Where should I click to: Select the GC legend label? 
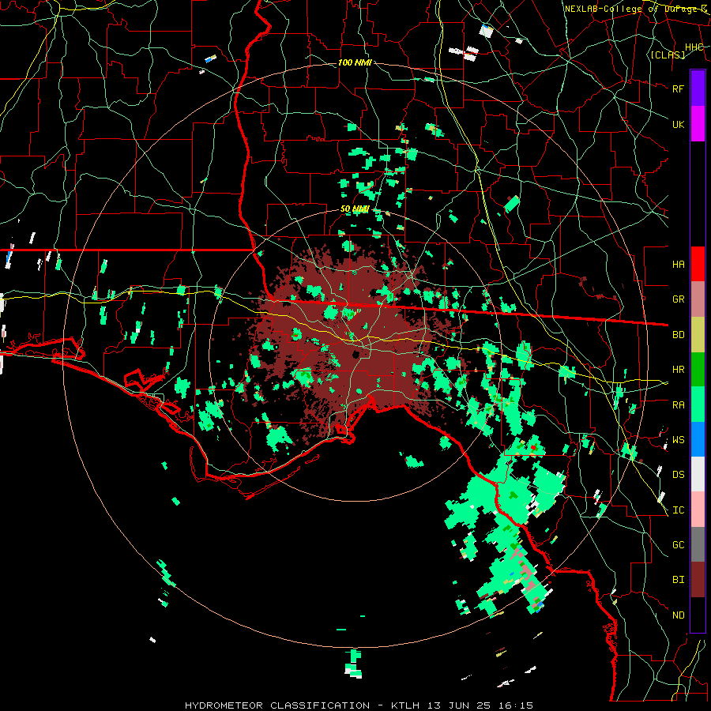pyautogui.click(x=678, y=545)
